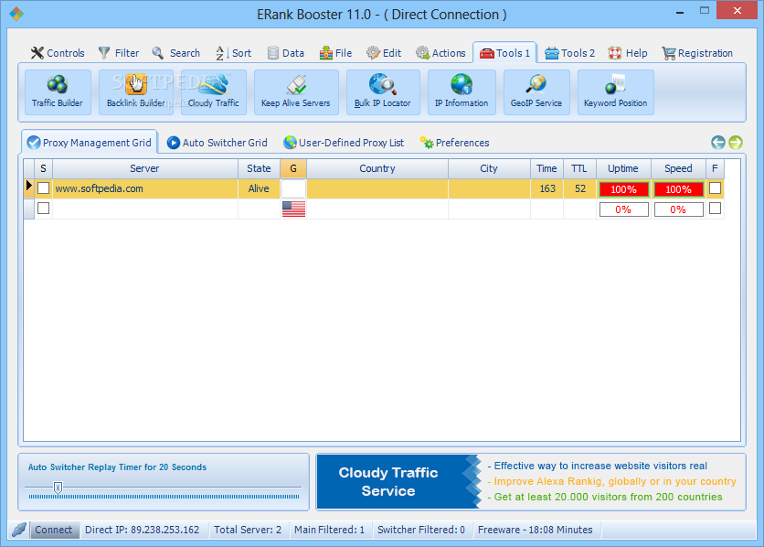Click the green forward arrow icon
This screenshot has height=547, width=764.
pyautogui.click(x=736, y=143)
